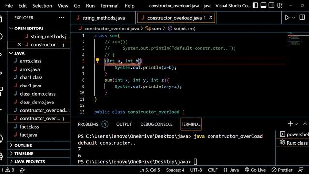The image size is (309, 174).
Task: Change UTF-8 encoding
Action: point(196,170)
